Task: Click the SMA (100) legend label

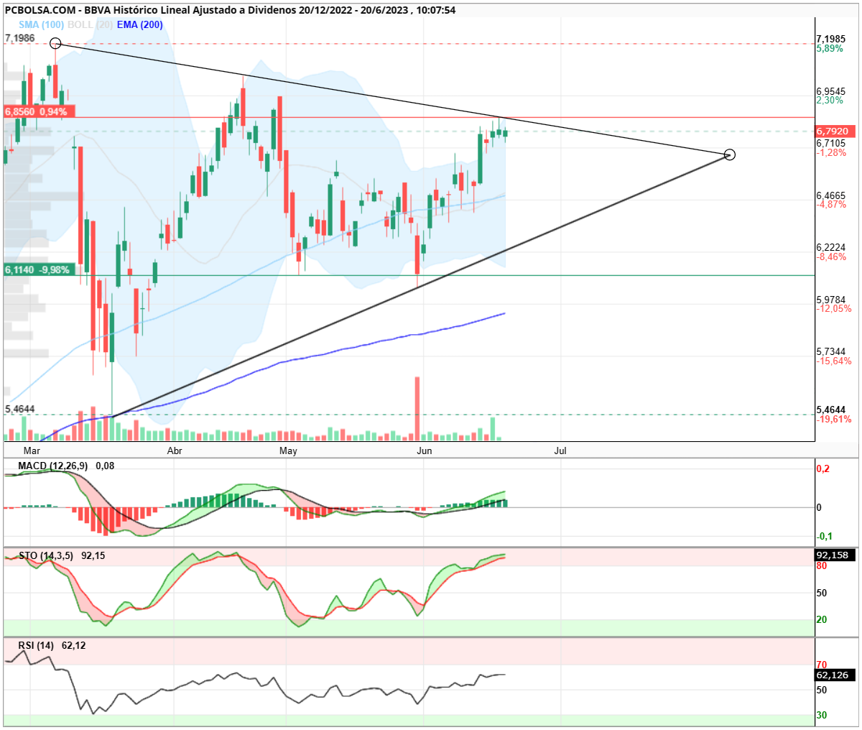Action: tap(42, 24)
